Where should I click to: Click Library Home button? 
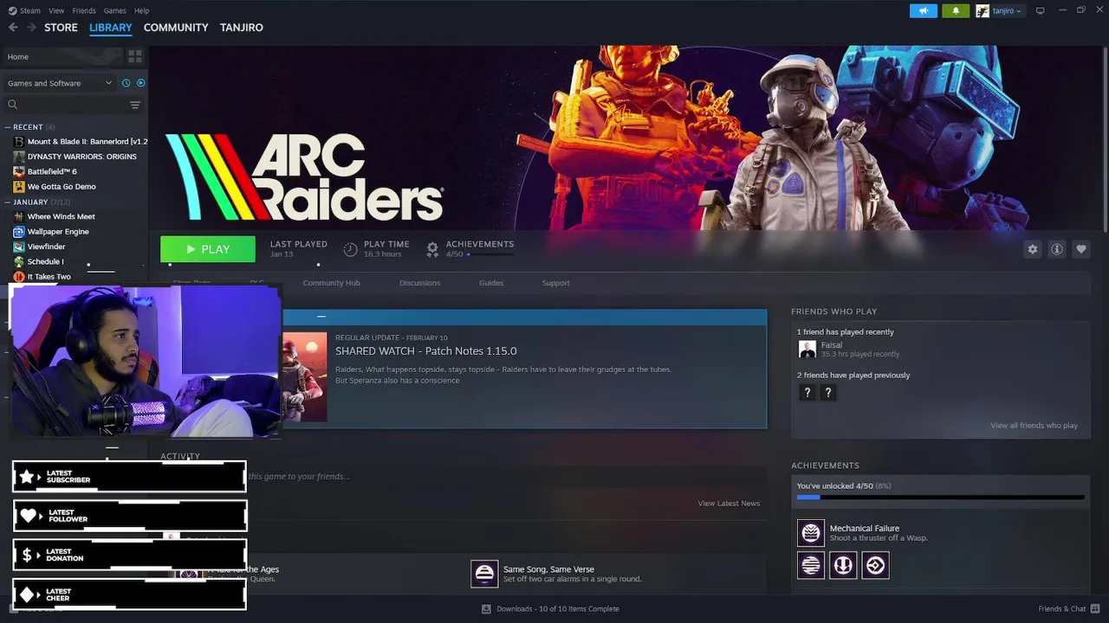coord(62,56)
